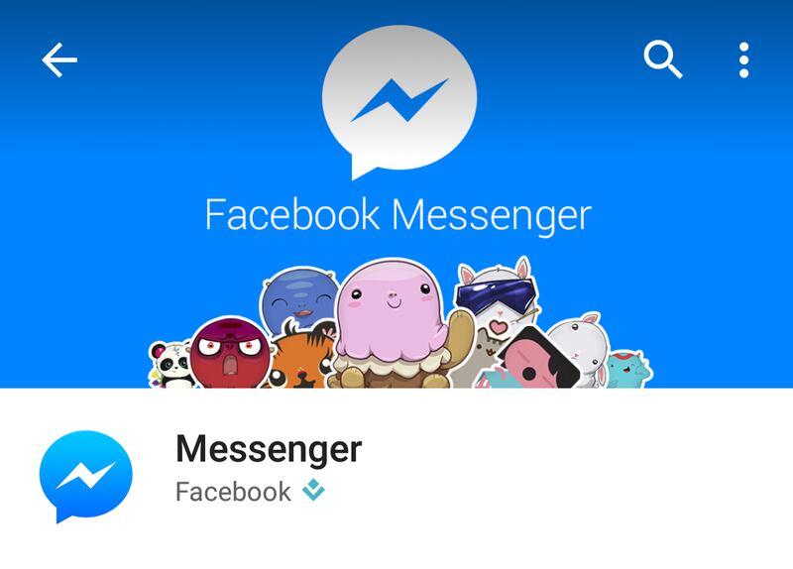
Task: Click the lightning bolt inside the blue icon
Action: pyautogui.click(x=86, y=475)
